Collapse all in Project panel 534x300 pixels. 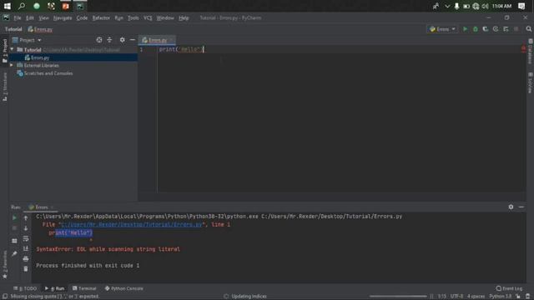click(109, 40)
